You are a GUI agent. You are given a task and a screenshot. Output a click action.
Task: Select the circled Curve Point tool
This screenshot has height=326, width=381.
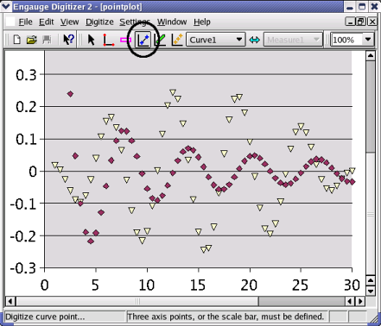pos(143,40)
